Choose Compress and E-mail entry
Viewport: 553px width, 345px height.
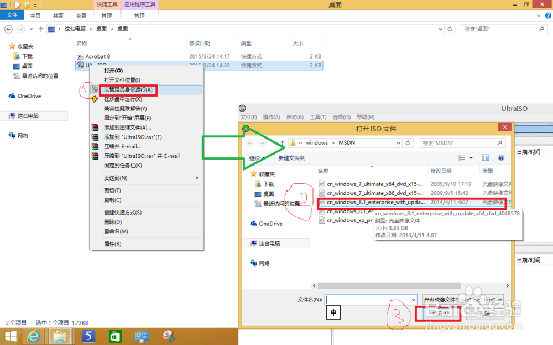click(x=122, y=146)
